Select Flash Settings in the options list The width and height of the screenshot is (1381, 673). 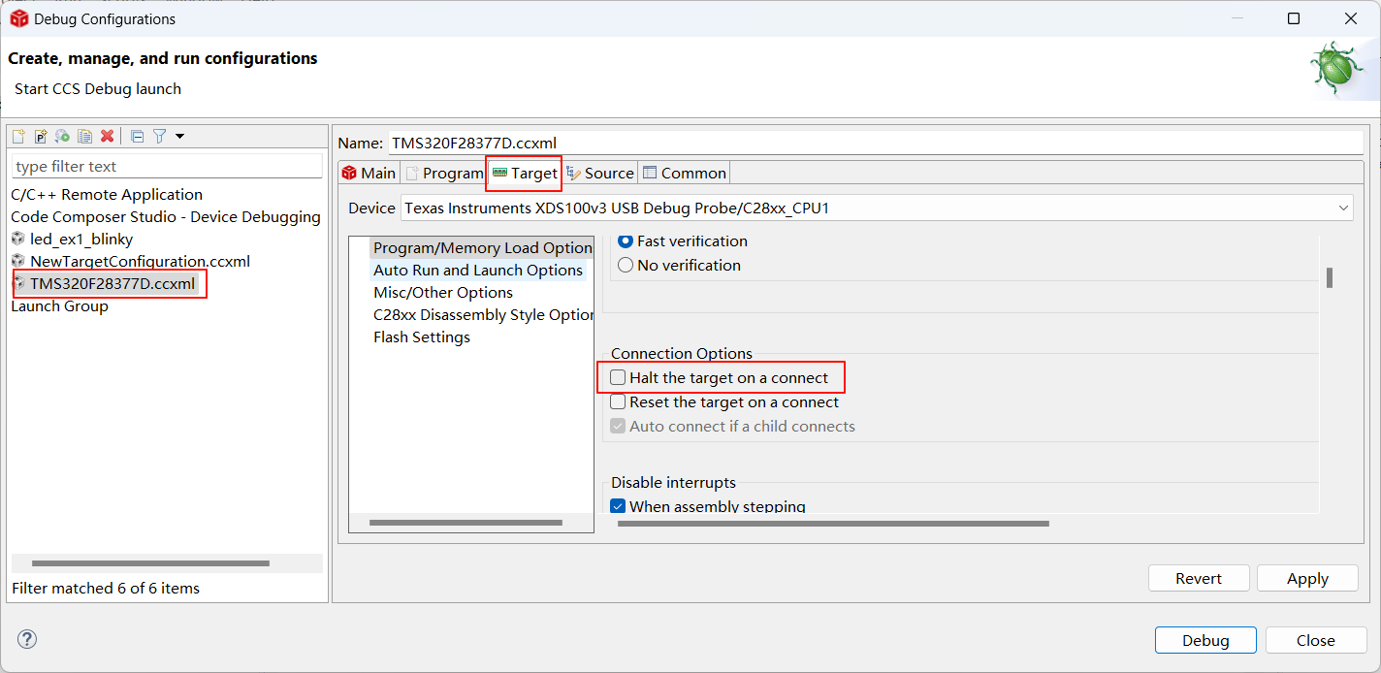(x=422, y=336)
